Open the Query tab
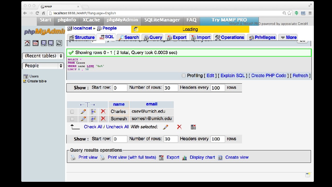The height and width of the screenshot is (187, 332). [153, 37]
